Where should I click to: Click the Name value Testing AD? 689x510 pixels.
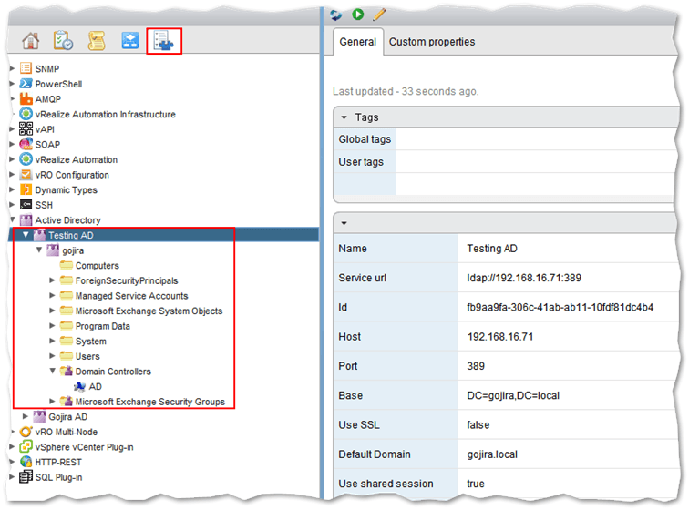coord(492,249)
